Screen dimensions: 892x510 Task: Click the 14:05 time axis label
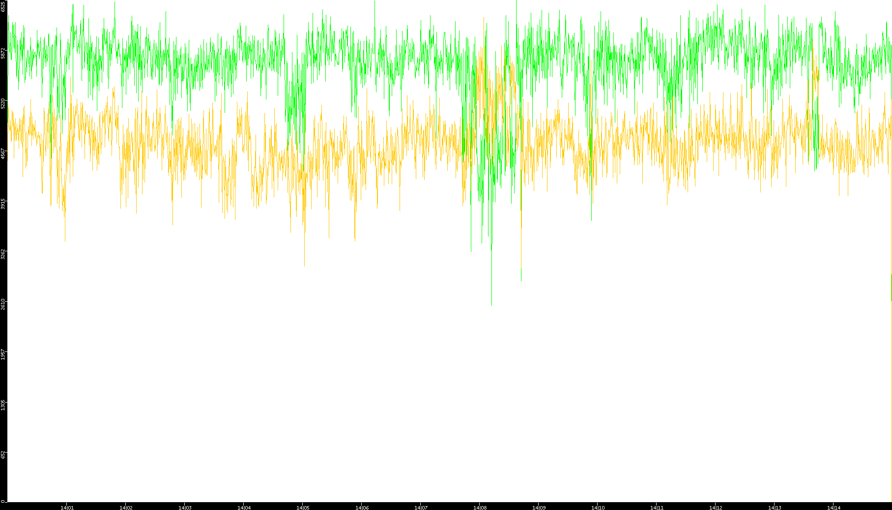click(303, 508)
